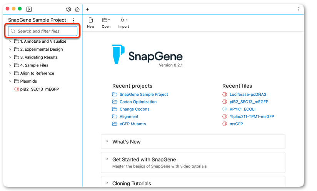Screen dimensions: 317x191
Task: Expand the Align to Reference folder
Action: pos(10,73)
